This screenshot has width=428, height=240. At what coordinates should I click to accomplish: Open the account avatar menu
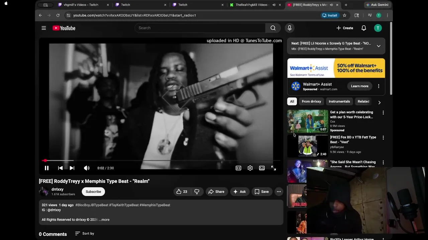(x=378, y=28)
